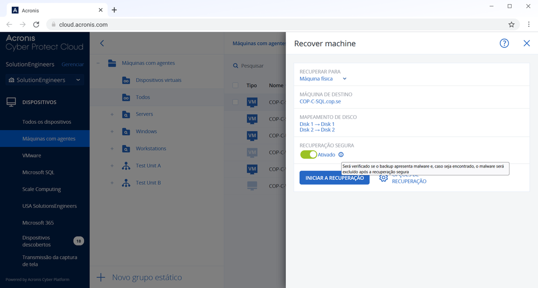The height and width of the screenshot is (288, 538).
Task: Click the Acronis Cyber Protect Cloud logo
Action: pyautogui.click(x=45, y=43)
